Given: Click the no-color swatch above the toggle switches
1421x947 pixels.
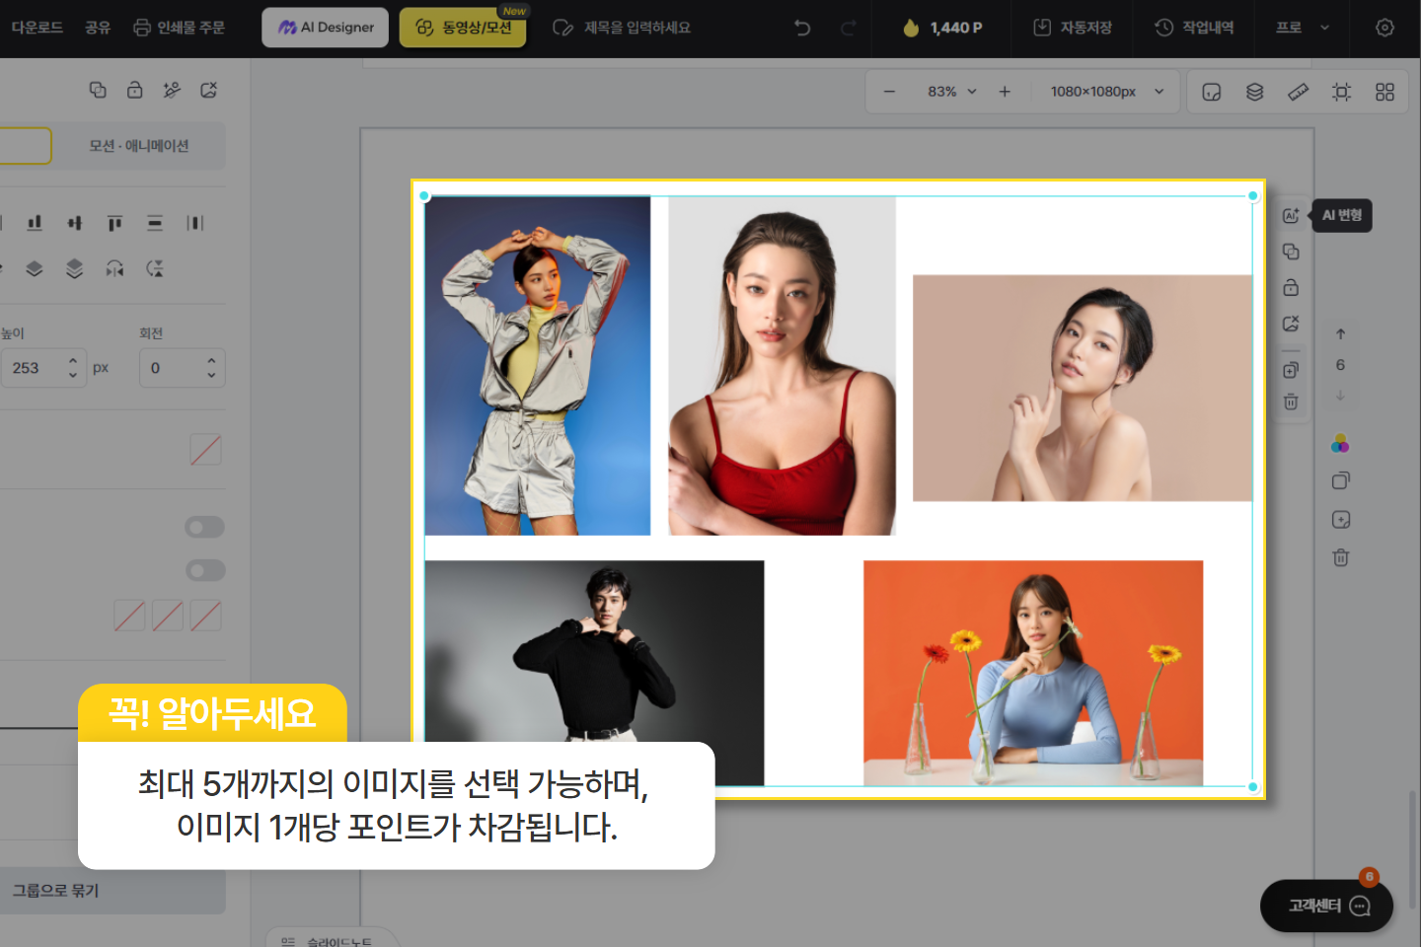Looking at the screenshot, I should pos(205,450).
